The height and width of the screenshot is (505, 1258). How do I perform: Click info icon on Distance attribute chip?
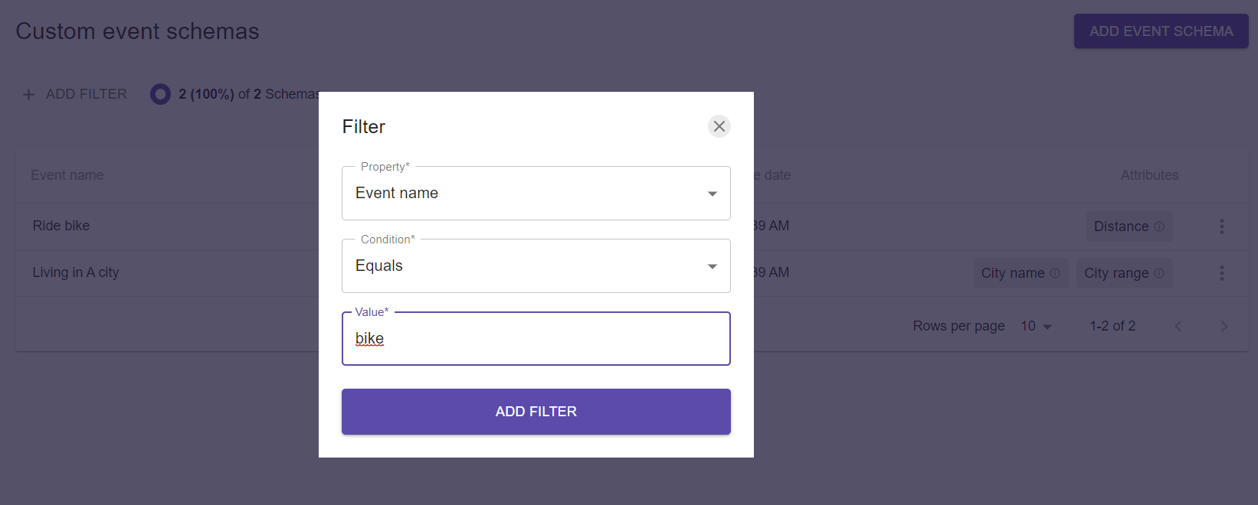[1159, 226]
